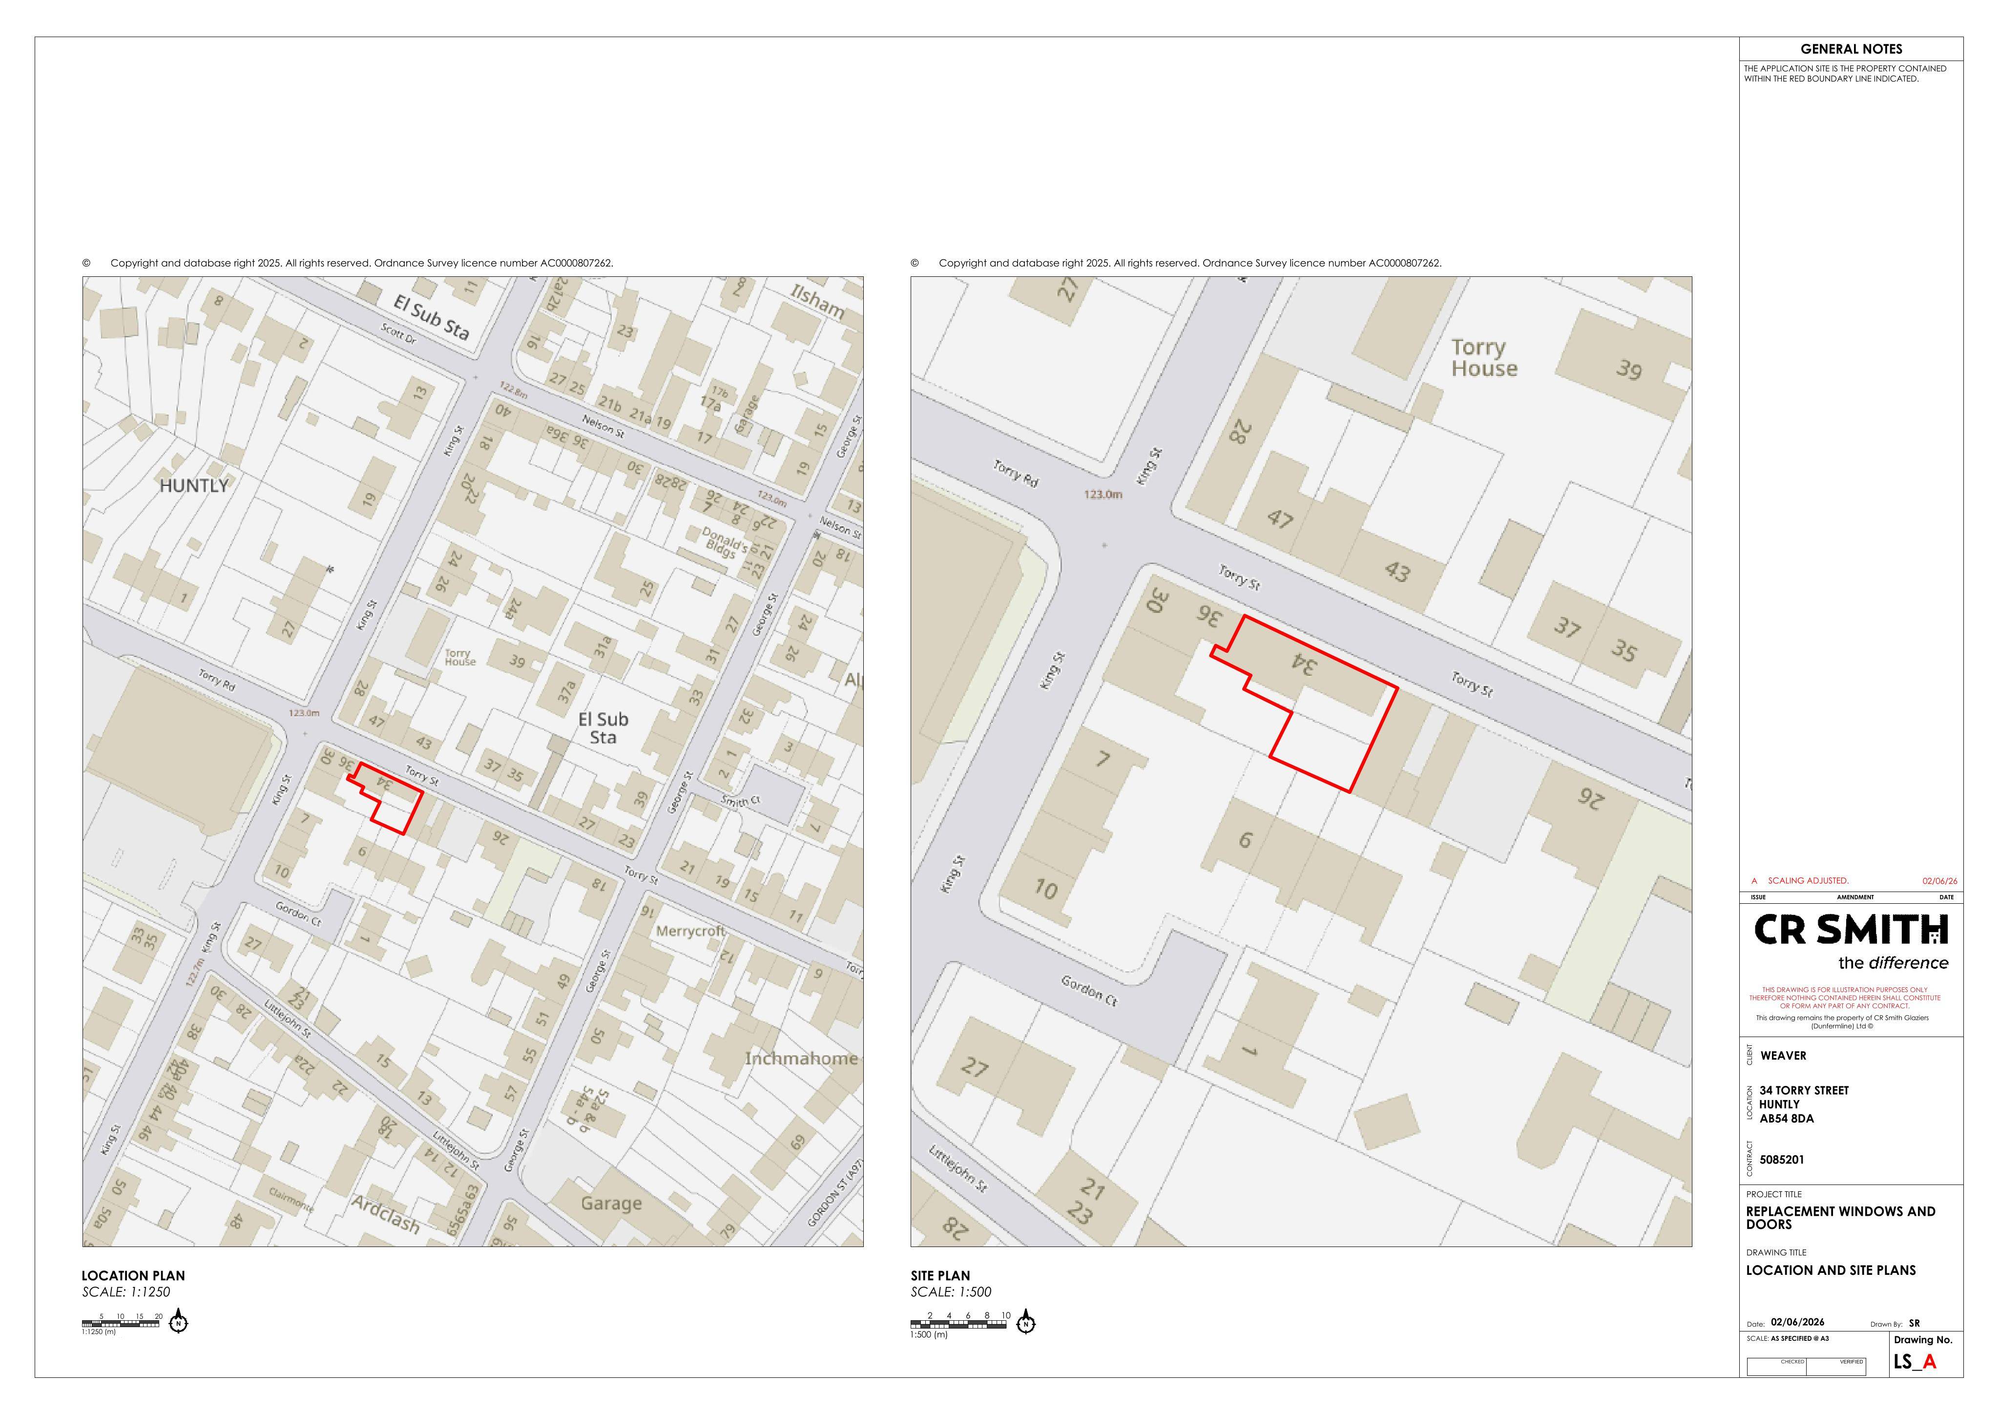Click the copyright symbol above the location plan

pyautogui.click(x=86, y=263)
